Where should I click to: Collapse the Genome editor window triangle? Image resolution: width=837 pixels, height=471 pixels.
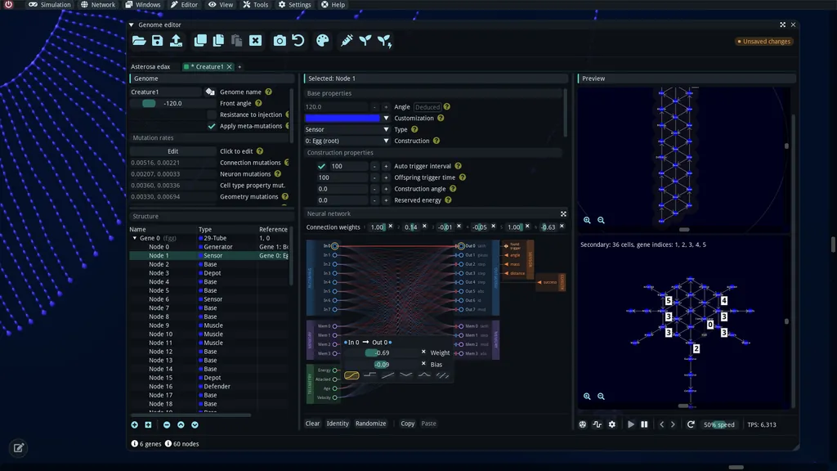point(132,25)
